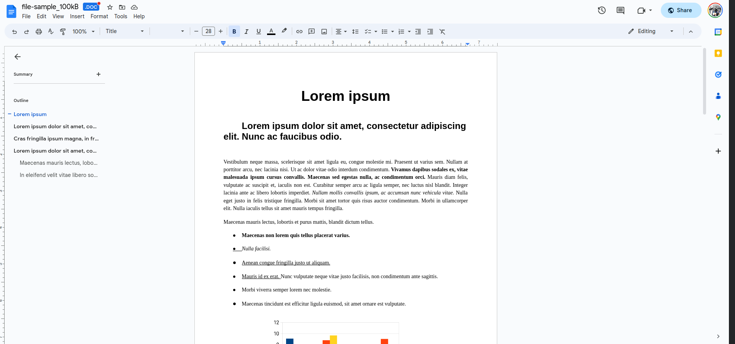Screen dimensions: 735x344
Task: Open Contacts side panel
Action: (718, 96)
